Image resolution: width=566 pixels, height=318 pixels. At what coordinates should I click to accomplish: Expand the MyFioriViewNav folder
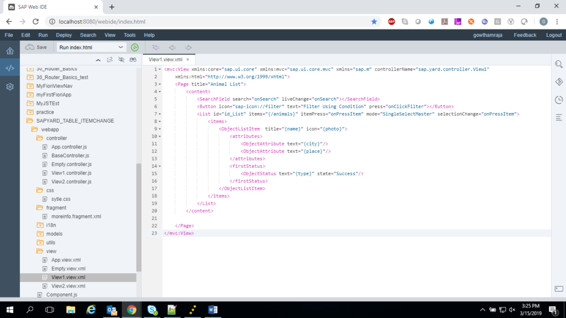[30, 86]
